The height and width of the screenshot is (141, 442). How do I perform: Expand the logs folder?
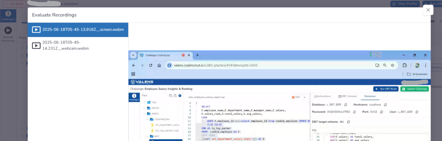[144, 102]
